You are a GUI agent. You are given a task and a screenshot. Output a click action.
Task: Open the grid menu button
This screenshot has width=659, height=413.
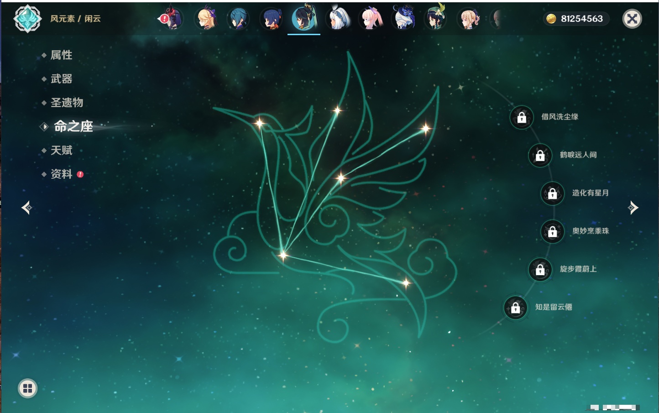pos(27,388)
